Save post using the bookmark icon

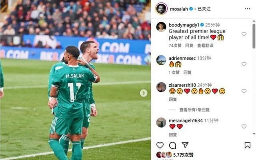coord(247,145)
